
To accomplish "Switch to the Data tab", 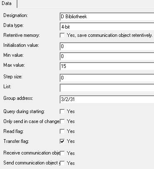I will 7,3.
